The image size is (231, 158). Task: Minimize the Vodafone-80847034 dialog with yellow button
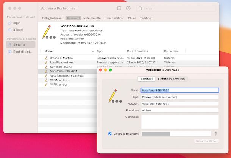pyautogui.click(x=106, y=70)
